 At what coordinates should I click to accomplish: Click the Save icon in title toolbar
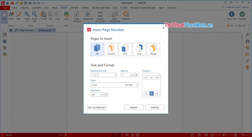coord(26,3)
